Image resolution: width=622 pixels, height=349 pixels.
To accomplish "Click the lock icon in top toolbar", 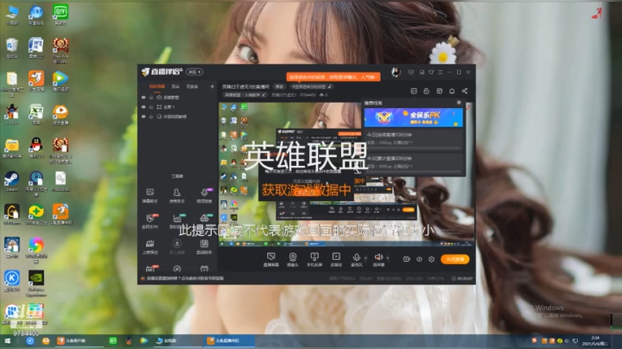I will click(x=427, y=91).
